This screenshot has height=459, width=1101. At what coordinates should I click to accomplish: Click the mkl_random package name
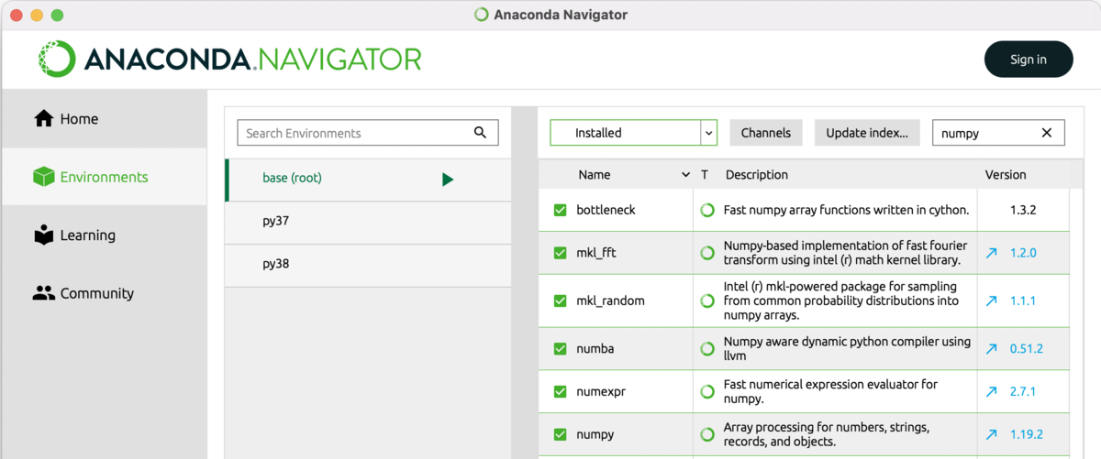610,301
